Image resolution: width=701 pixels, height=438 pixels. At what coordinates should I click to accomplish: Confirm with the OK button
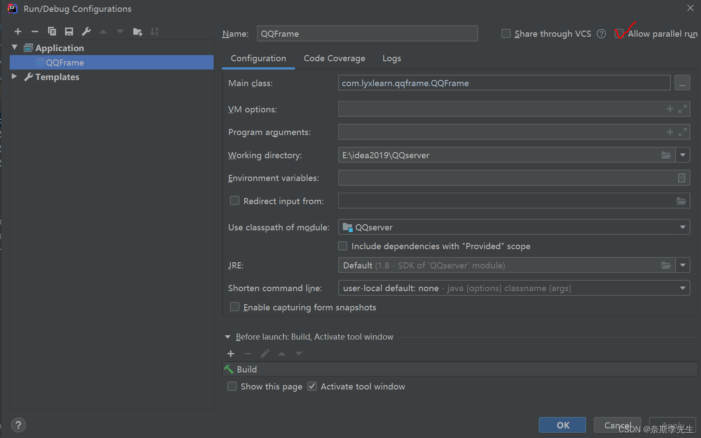pyautogui.click(x=562, y=425)
